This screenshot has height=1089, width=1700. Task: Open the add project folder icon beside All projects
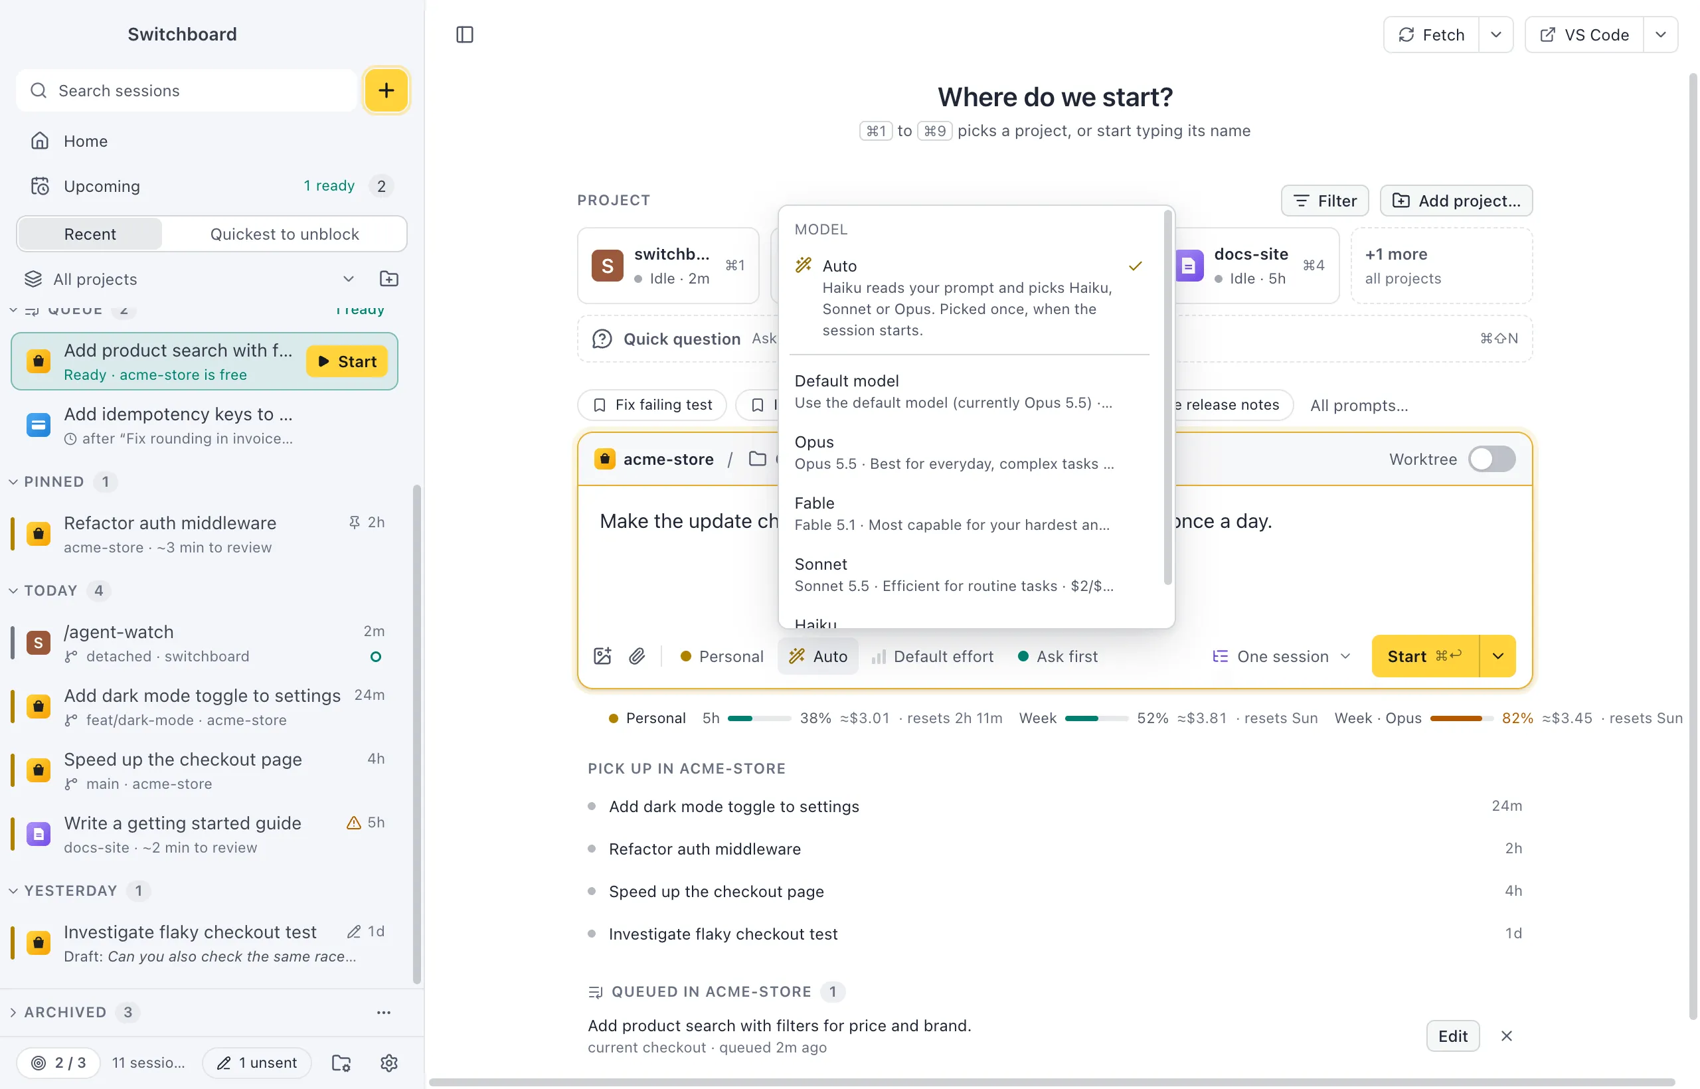(389, 279)
